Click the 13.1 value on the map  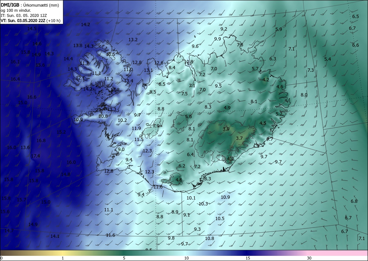coord(148,70)
